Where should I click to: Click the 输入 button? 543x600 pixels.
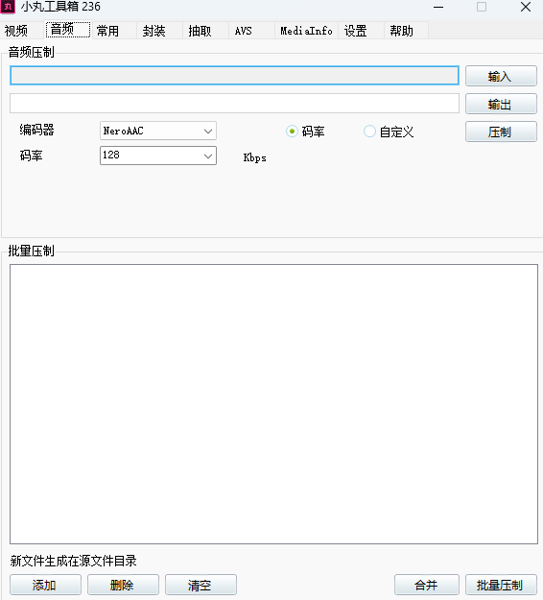501,76
